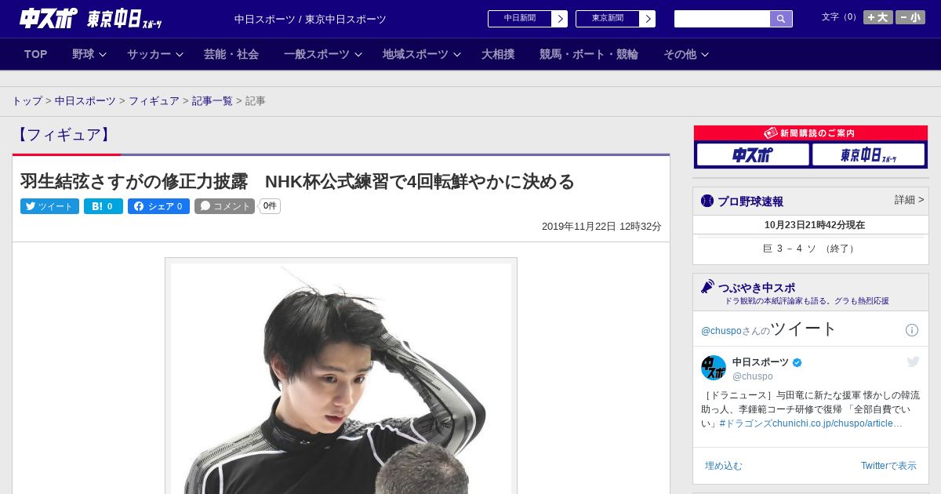Click arrow next to 中日新聞

tap(560, 19)
